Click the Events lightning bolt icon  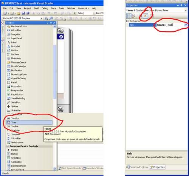pyautogui.click(x=145, y=16)
